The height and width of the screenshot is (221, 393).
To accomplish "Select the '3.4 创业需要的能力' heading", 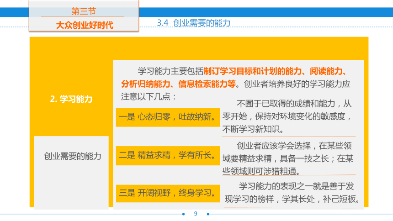I will coord(193,23).
